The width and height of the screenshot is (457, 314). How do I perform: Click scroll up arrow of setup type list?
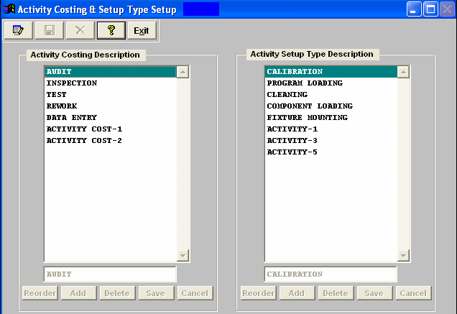point(403,72)
